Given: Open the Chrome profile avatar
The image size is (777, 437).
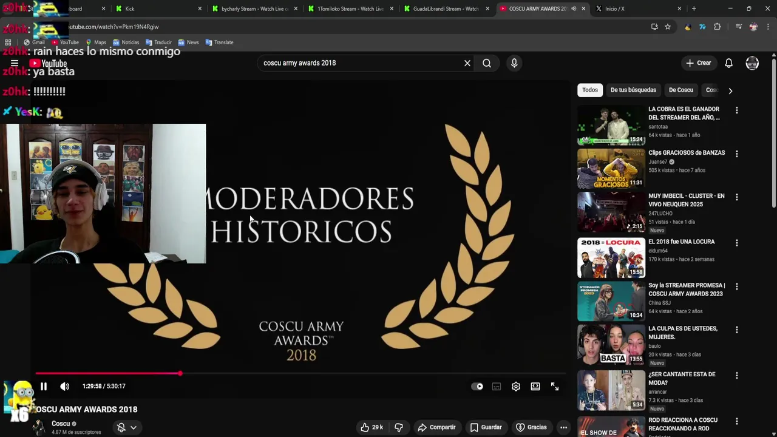Looking at the screenshot, I should pyautogui.click(x=753, y=27).
